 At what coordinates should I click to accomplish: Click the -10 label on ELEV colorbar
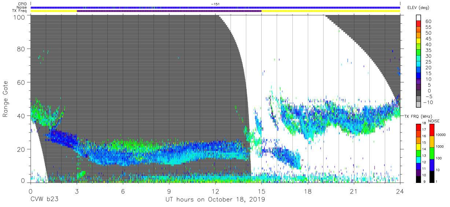[x=428, y=103]
